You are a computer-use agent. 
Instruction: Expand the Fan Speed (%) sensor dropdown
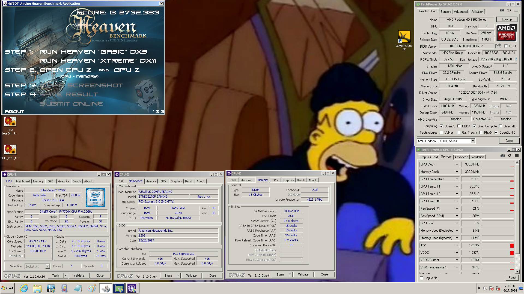[x=457, y=209]
